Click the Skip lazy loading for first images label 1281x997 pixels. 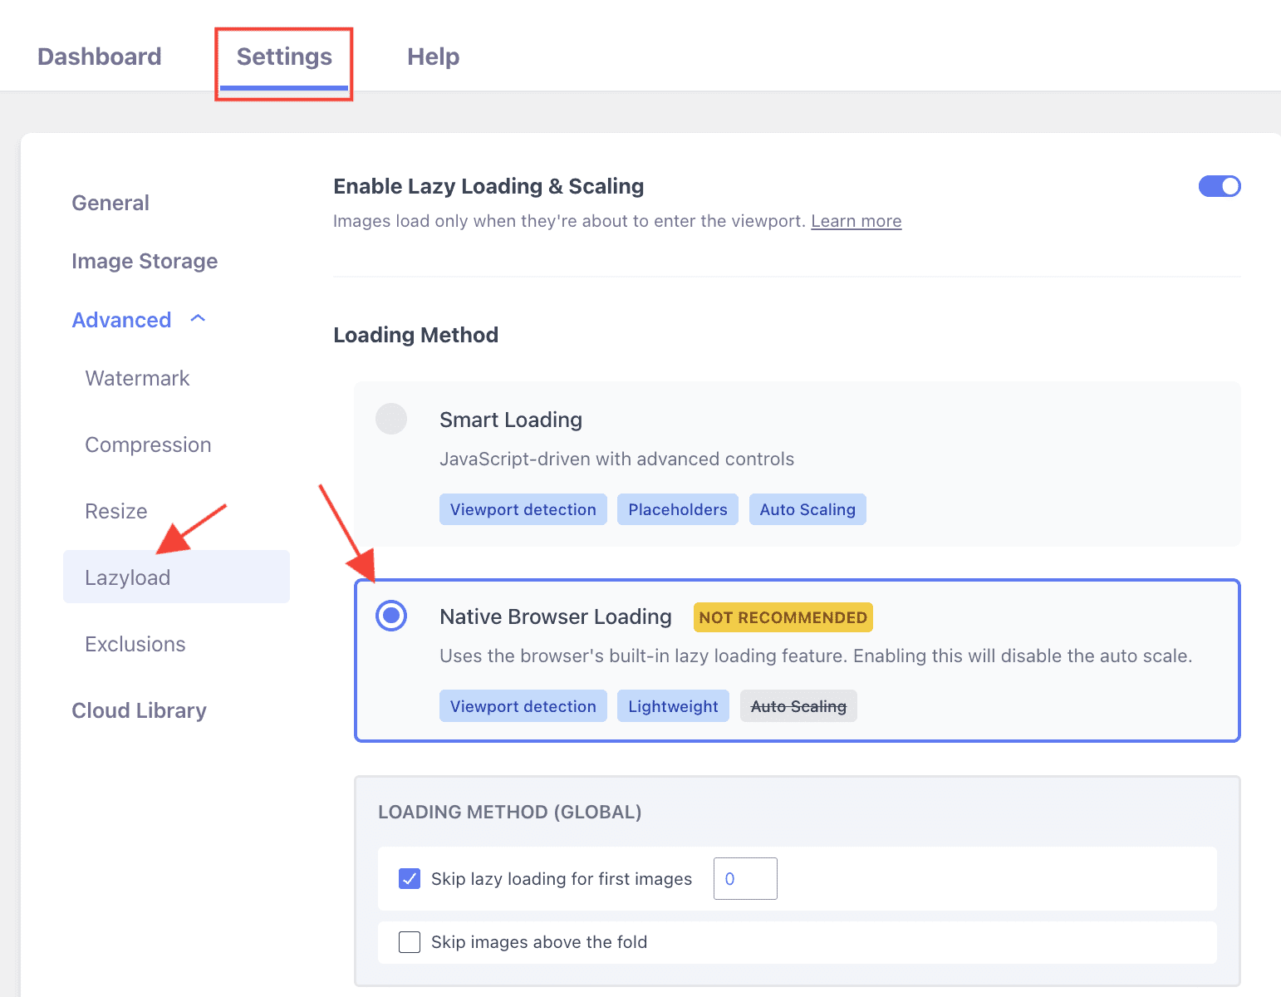point(562,879)
